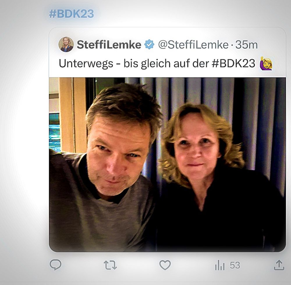Retweet using the arrows icon

click(x=110, y=265)
